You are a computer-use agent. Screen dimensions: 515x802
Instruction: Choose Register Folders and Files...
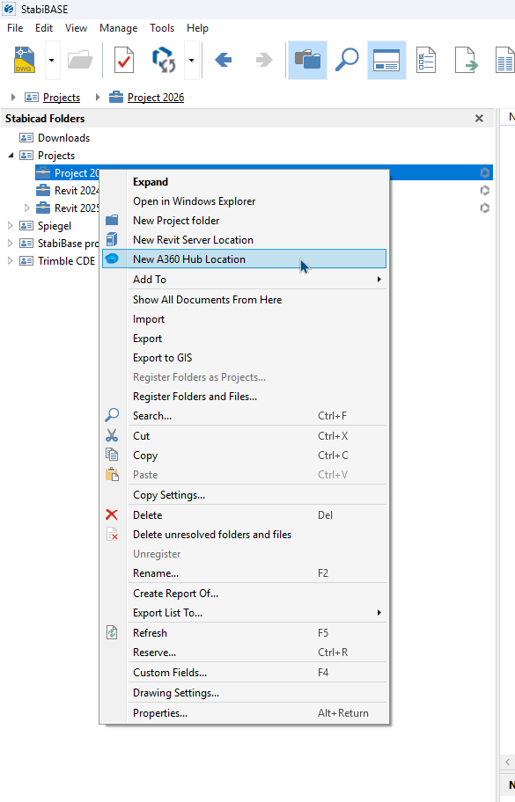pyautogui.click(x=244, y=397)
